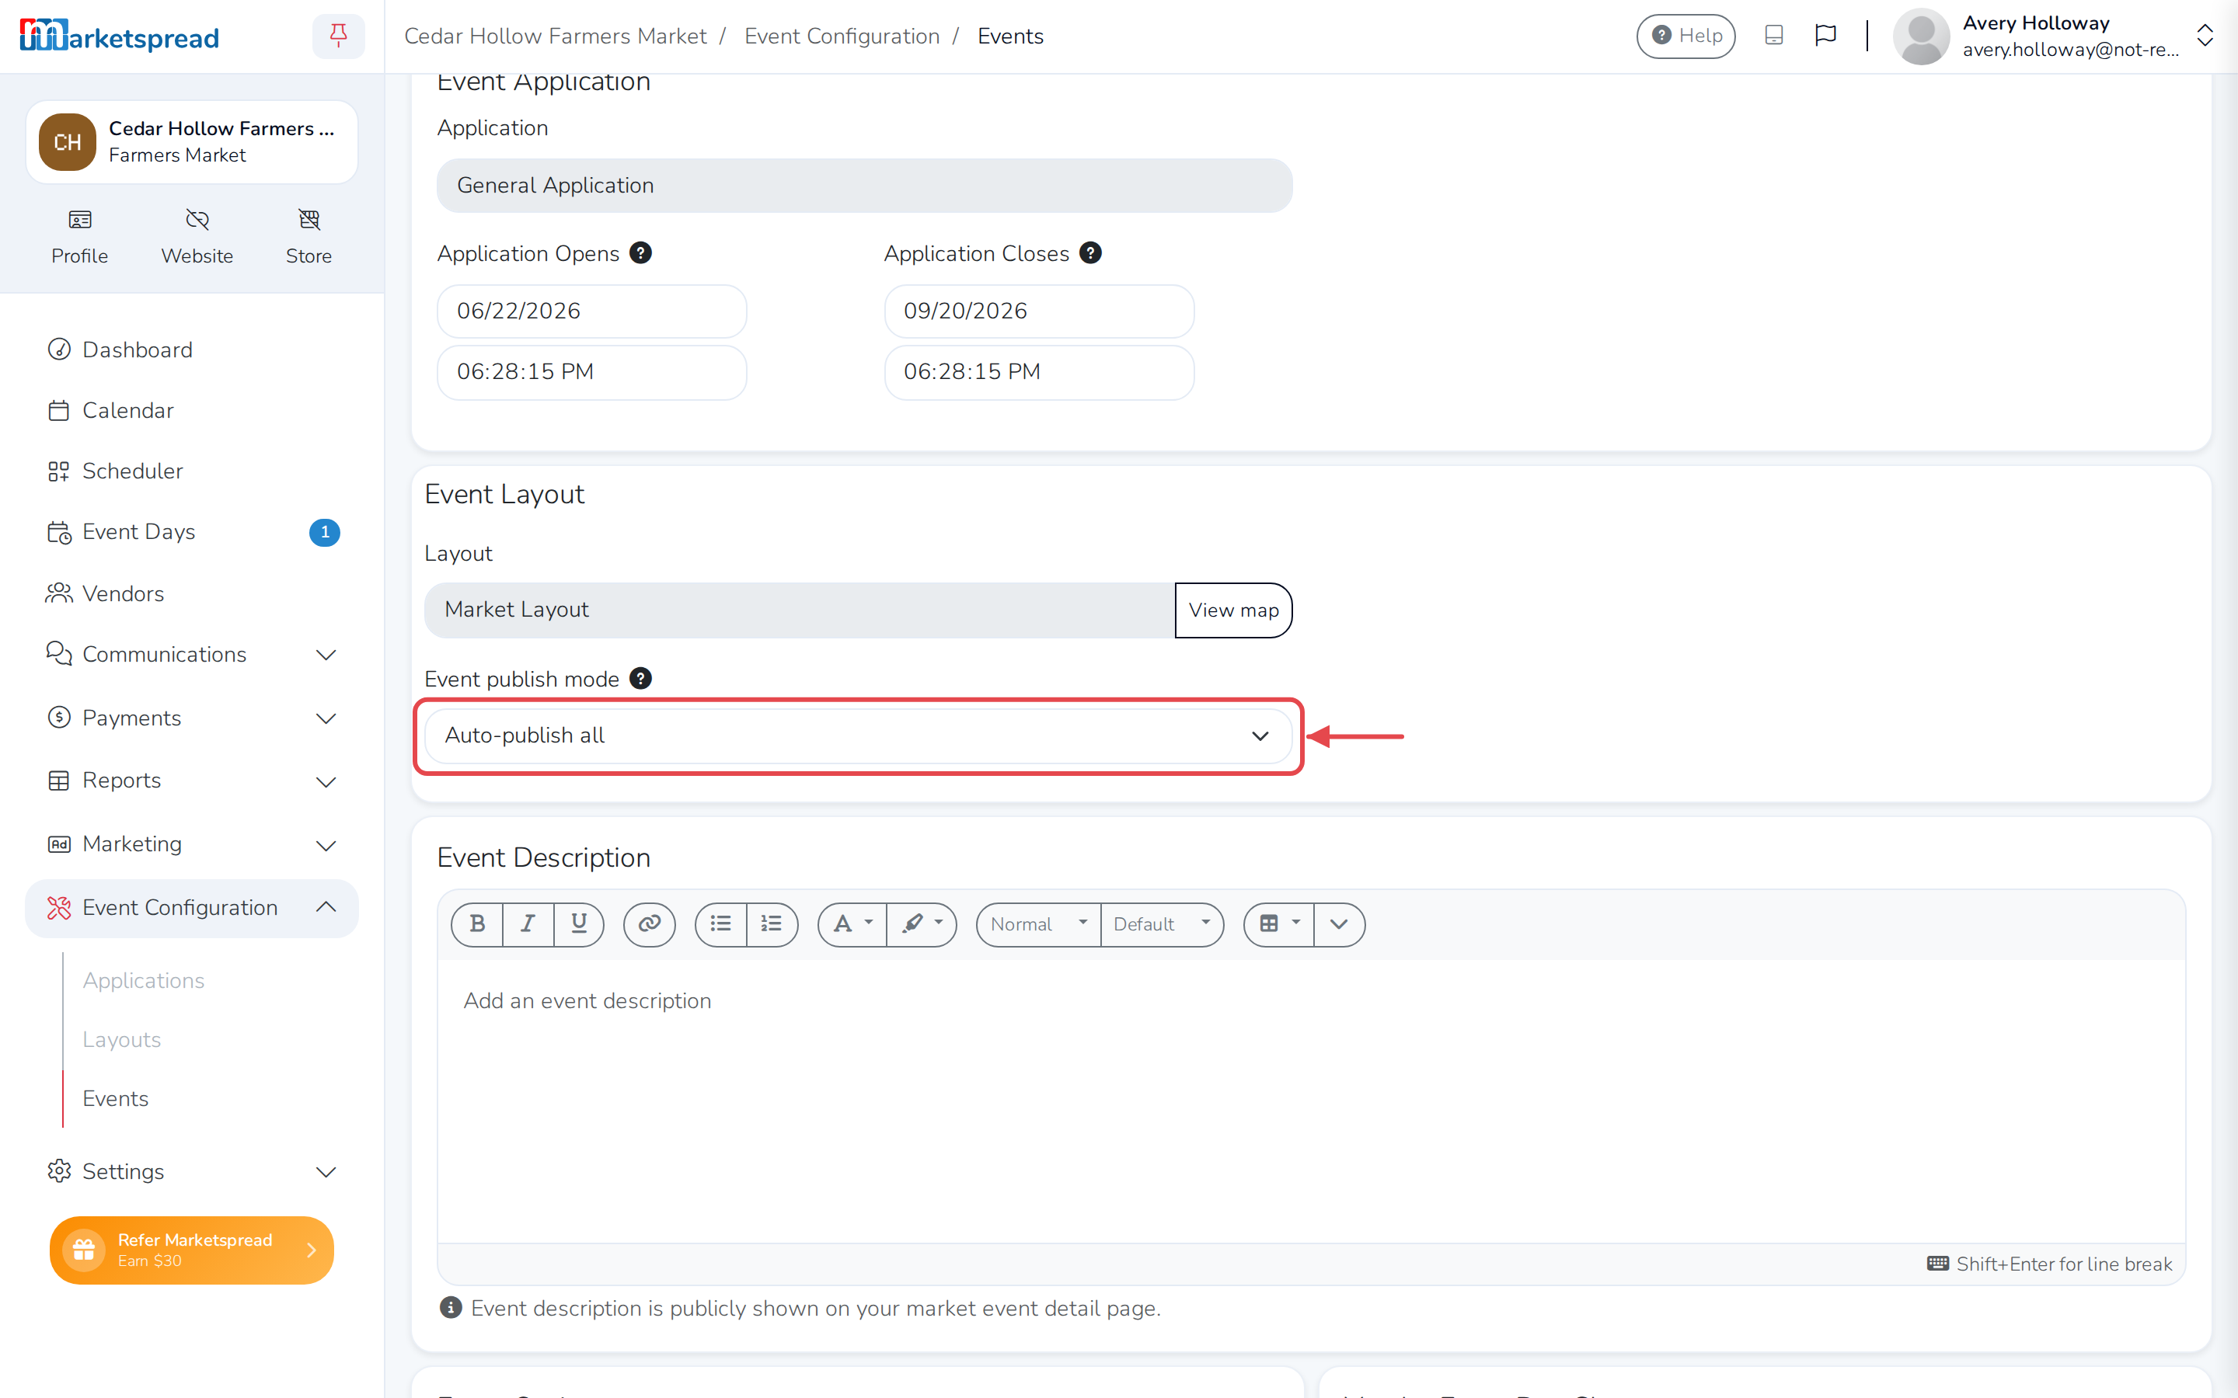Open the Event publish mode dropdown
Viewport: 2238px width, 1398px height.
click(857, 735)
